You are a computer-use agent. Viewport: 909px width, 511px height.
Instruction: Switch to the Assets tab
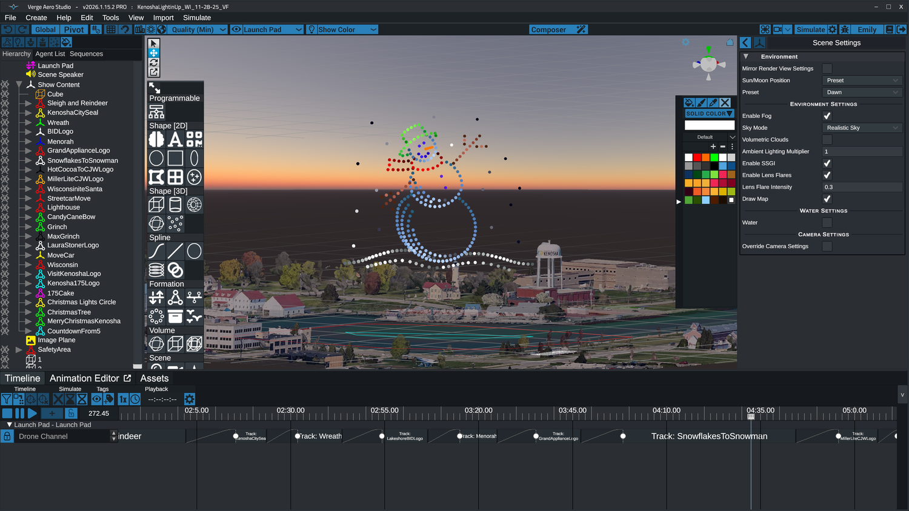tap(155, 378)
